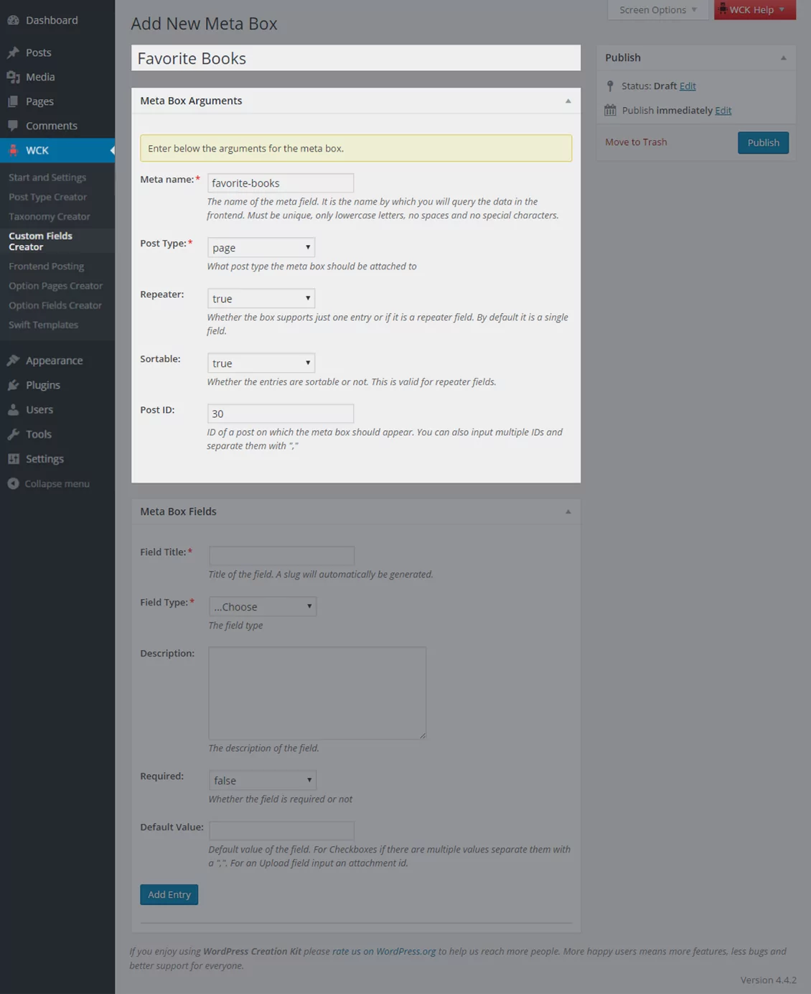Screen dimensions: 811x994
Task: Click the Posts pushpin icon
Action: (13, 52)
